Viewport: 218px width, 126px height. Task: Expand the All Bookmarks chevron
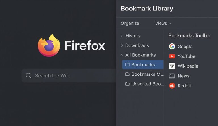[122, 55]
